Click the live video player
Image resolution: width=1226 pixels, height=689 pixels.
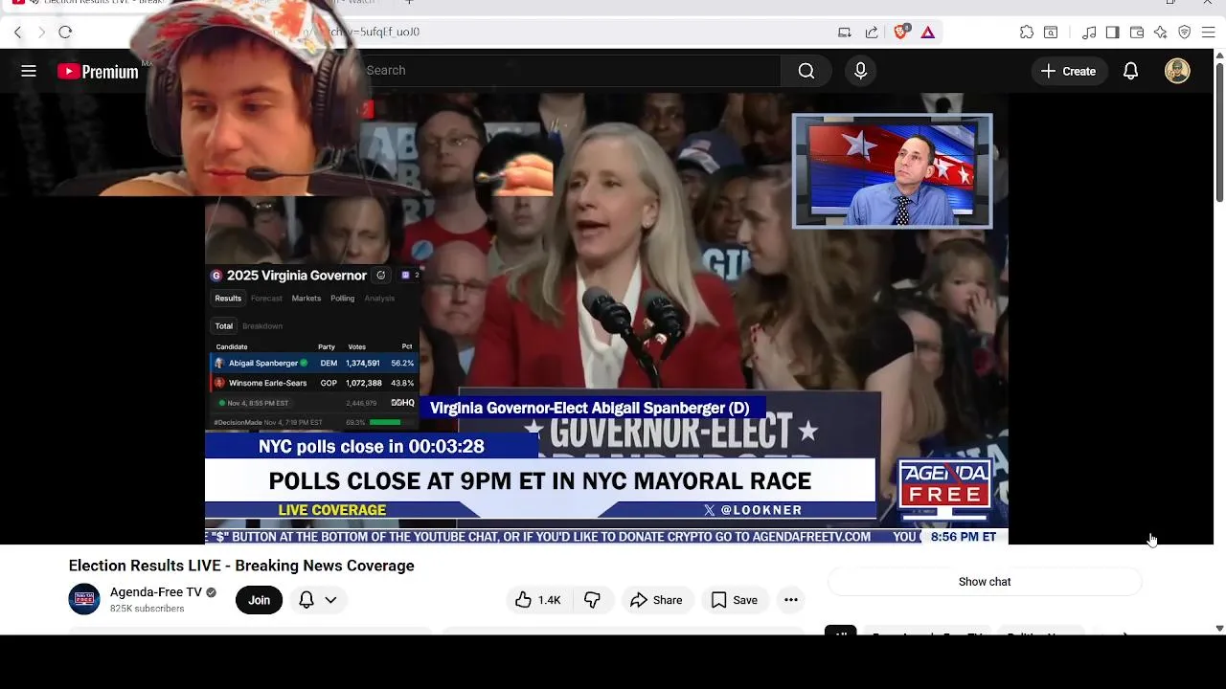pyautogui.click(x=606, y=319)
